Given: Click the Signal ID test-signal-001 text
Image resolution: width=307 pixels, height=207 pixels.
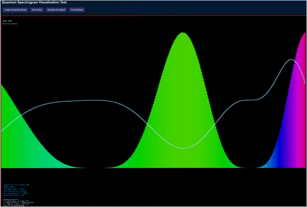Looking at the screenshot, I should click(x=16, y=185).
